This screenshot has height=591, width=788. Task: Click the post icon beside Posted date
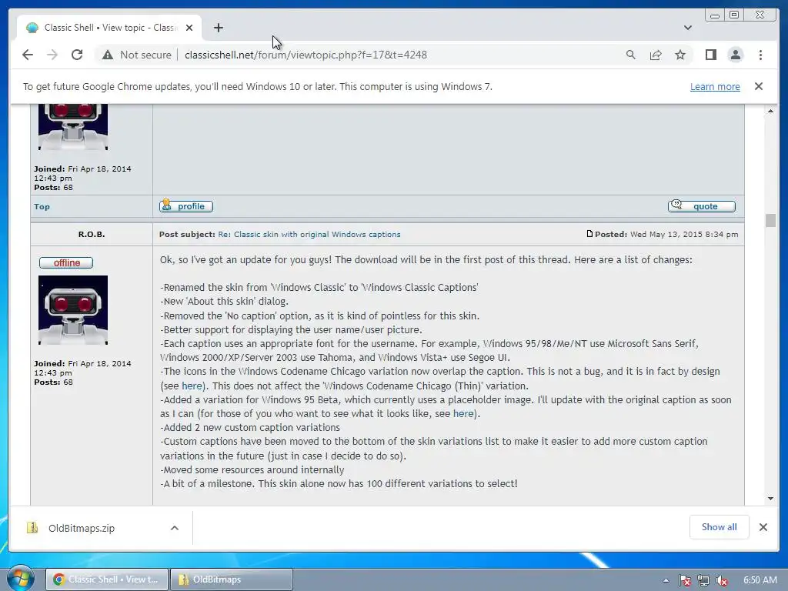589,234
